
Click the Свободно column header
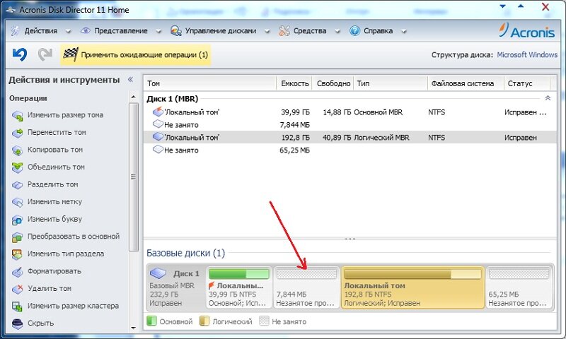coord(333,83)
